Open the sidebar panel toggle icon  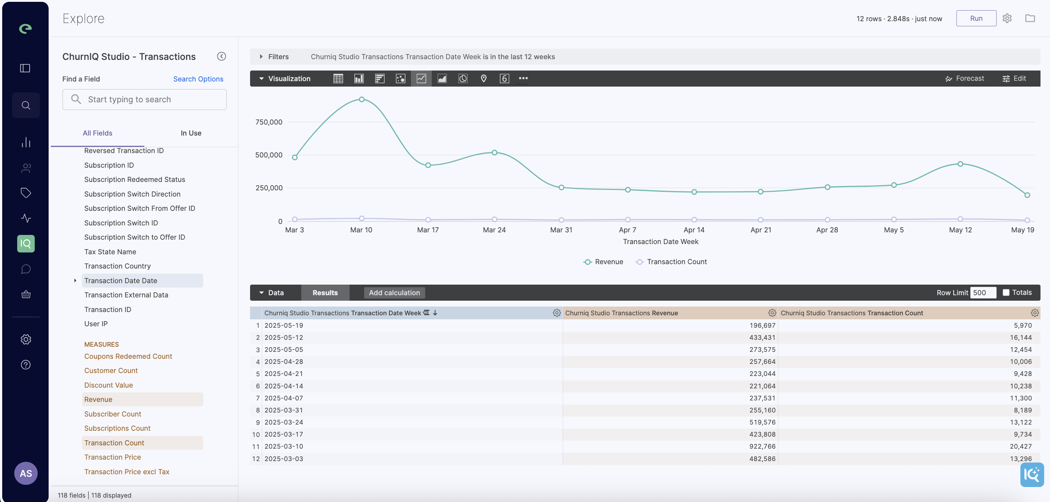(x=25, y=68)
